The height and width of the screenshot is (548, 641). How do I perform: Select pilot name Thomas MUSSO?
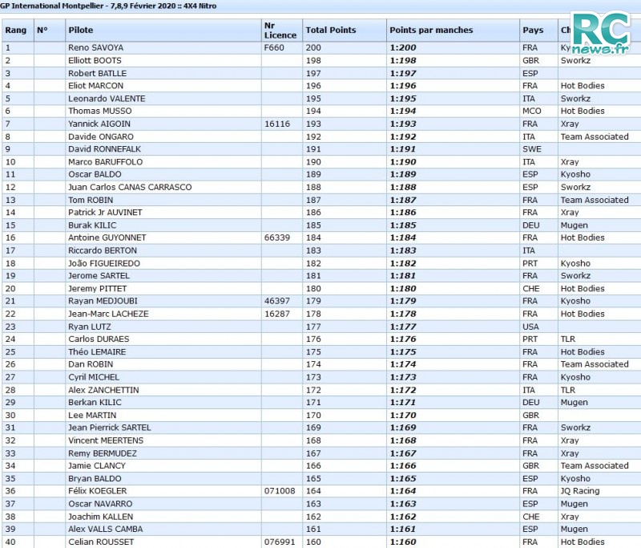click(x=99, y=112)
